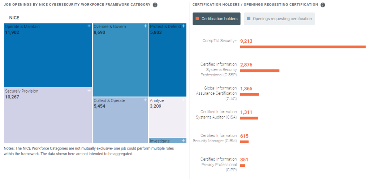Click plus icon on Securely Provision tile

89,91
